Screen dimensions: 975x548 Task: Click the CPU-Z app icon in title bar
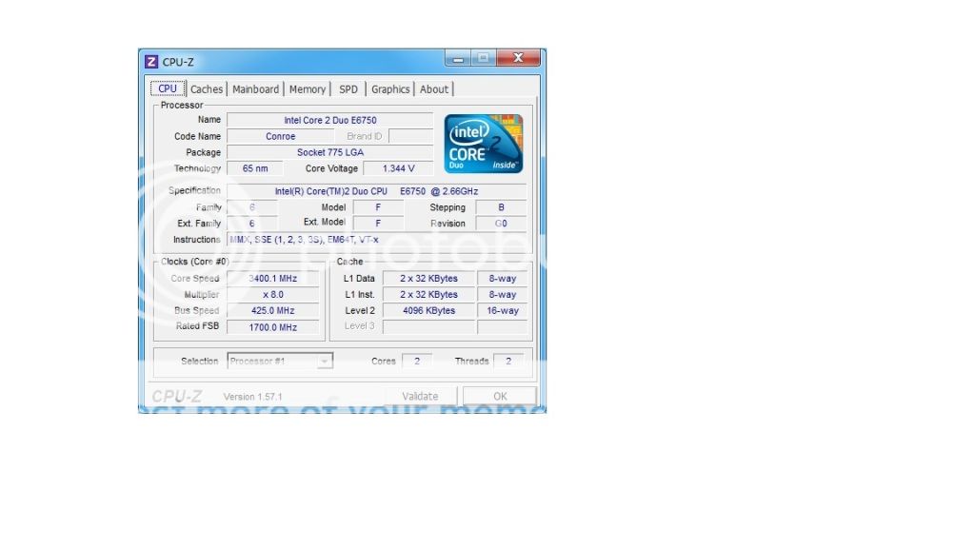151,62
